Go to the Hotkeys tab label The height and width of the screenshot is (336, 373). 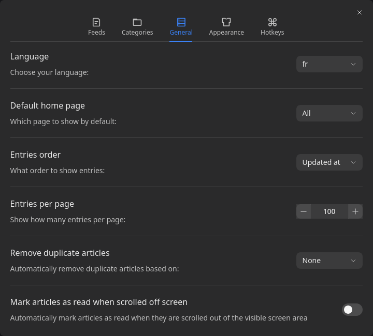click(x=272, y=33)
